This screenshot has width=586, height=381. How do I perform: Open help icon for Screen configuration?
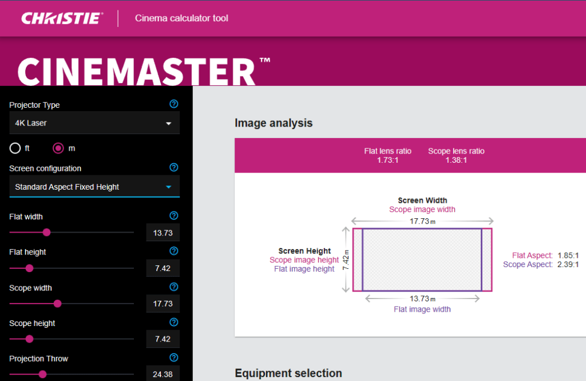(174, 167)
